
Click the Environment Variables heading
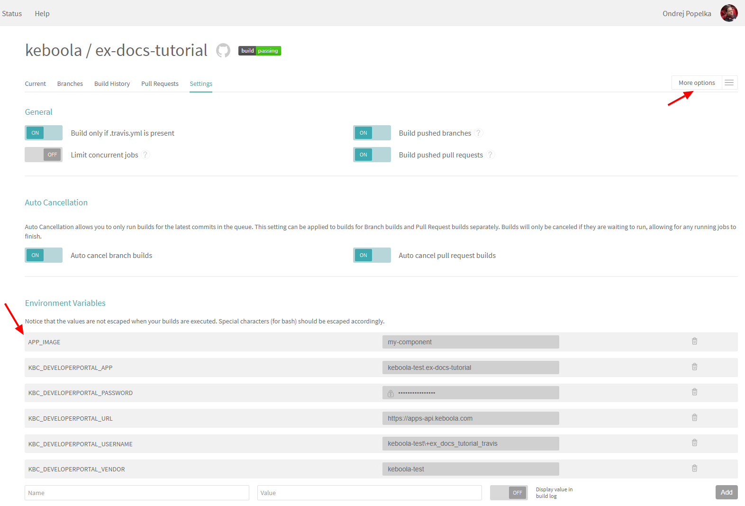tap(65, 303)
